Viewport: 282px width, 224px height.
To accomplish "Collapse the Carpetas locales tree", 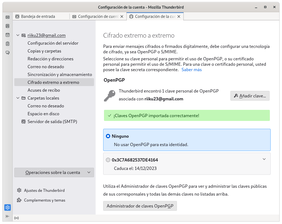I will click(x=18, y=98).
